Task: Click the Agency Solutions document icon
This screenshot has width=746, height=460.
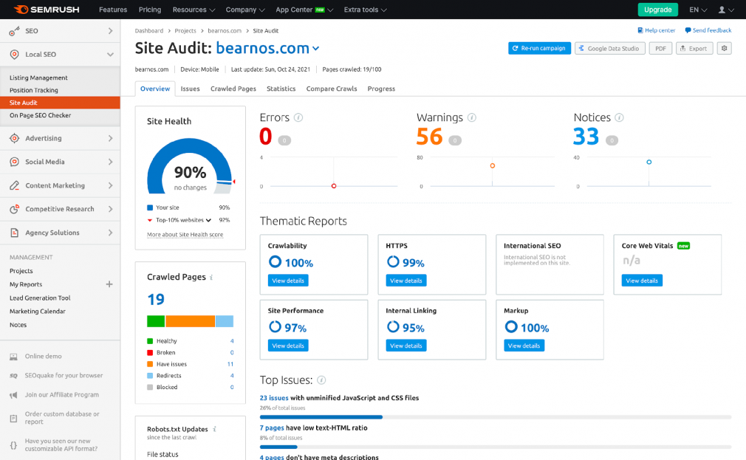Action: click(x=14, y=233)
